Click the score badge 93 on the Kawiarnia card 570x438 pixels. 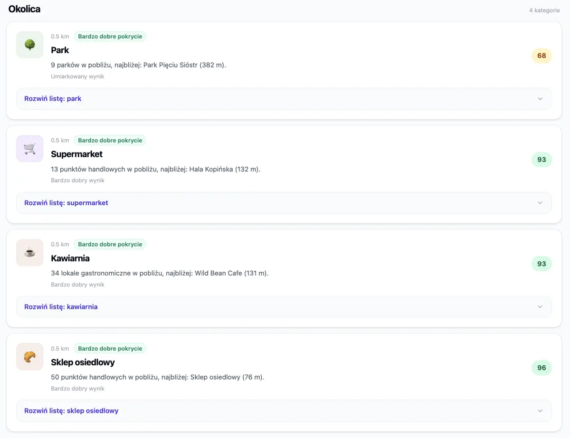(541, 264)
